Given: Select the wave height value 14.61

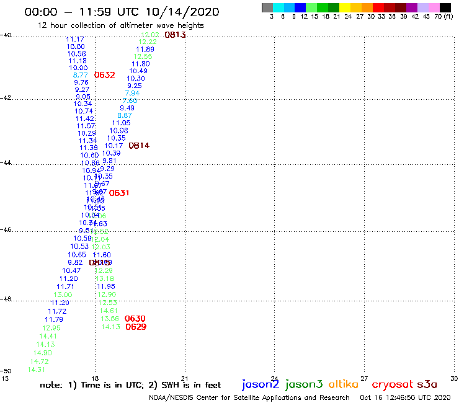Looking at the screenshot, I should pos(109,311).
